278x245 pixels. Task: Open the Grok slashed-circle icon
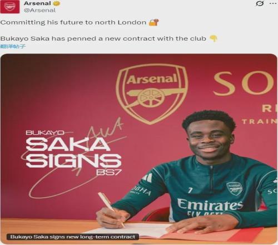tap(260, 3)
